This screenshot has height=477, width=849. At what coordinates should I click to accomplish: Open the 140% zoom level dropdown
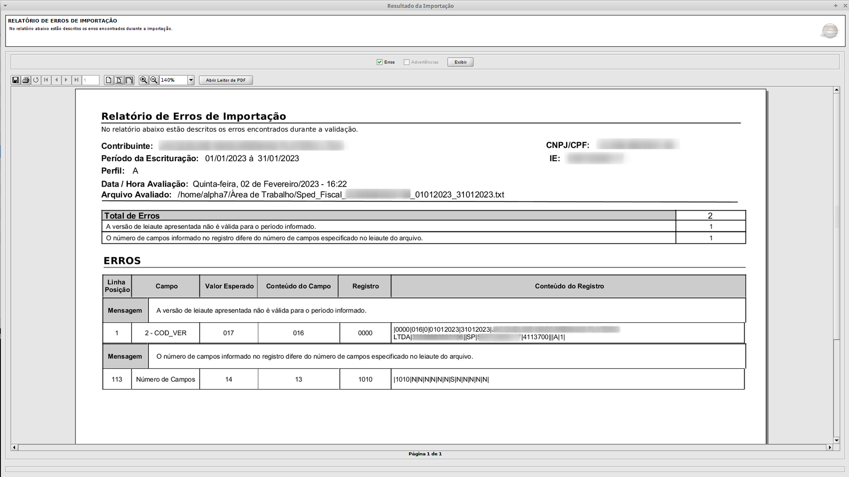point(191,80)
